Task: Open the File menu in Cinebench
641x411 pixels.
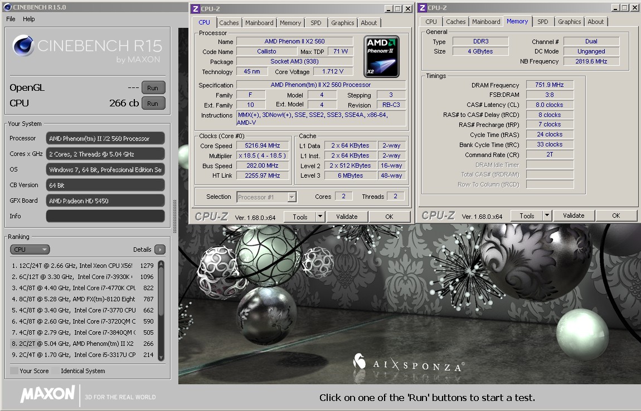Action: (11, 19)
